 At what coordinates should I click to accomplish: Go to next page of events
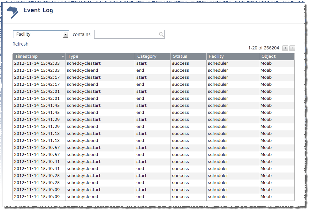coord(292,48)
